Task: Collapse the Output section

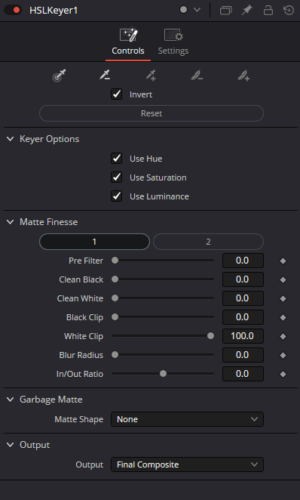Action: pyautogui.click(x=11, y=445)
